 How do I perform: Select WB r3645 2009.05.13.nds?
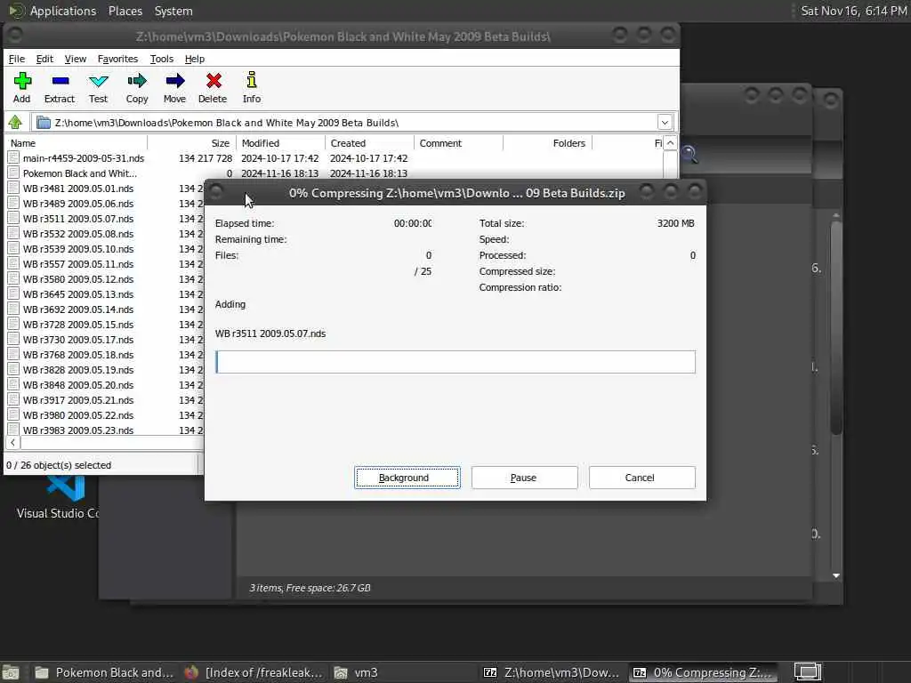click(78, 293)
